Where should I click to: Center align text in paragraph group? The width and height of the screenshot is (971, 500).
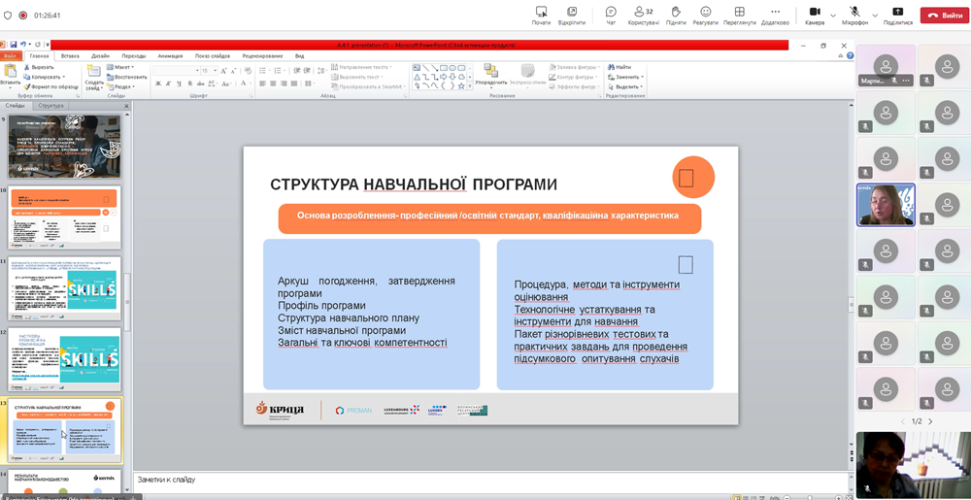(273, 83)
